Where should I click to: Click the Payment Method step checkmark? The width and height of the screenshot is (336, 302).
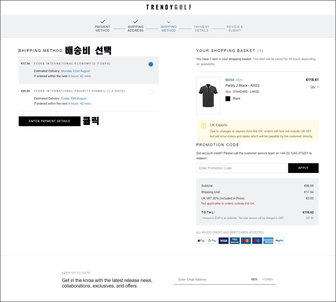point(103,21)
